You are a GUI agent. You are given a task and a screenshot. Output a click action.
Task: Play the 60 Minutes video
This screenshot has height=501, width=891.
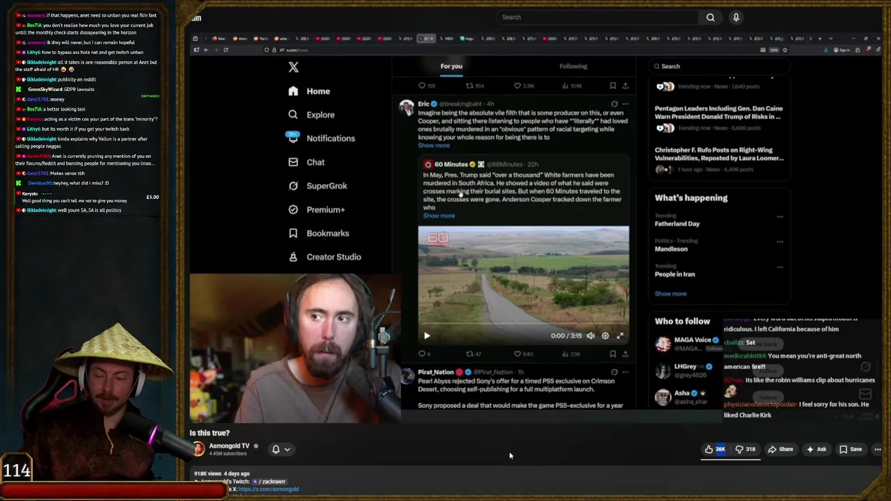coord(427,335)
